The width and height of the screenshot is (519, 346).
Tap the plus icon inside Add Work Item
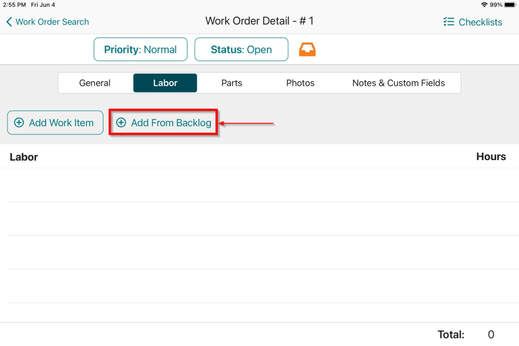(x=19, y=122)
